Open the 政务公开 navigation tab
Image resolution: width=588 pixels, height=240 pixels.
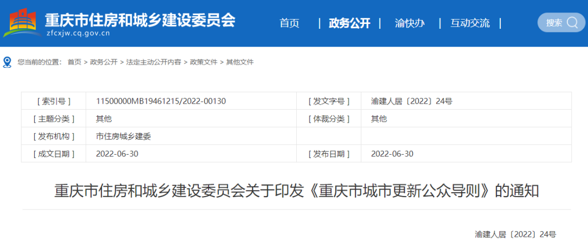(350, 23)
